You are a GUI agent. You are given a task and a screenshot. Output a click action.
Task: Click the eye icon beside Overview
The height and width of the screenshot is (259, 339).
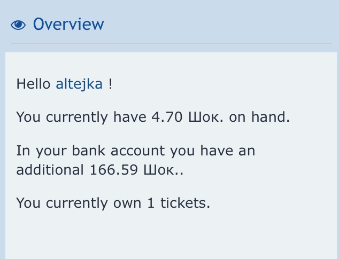[x=18, y=25]
